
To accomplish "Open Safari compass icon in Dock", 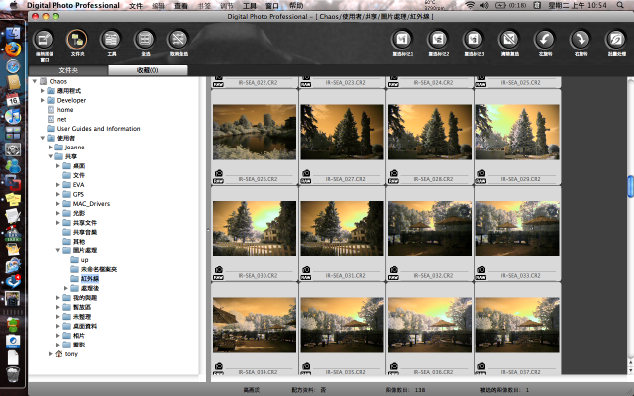I will 13,66.
